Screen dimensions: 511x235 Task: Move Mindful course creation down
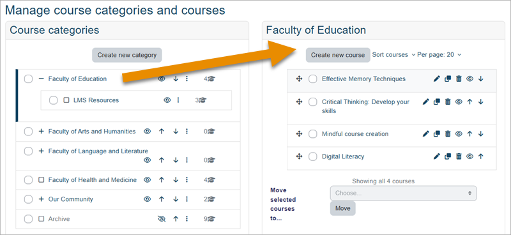481,133
